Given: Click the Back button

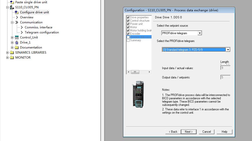Looking at the screenshot, I should [x=173, y=132].
